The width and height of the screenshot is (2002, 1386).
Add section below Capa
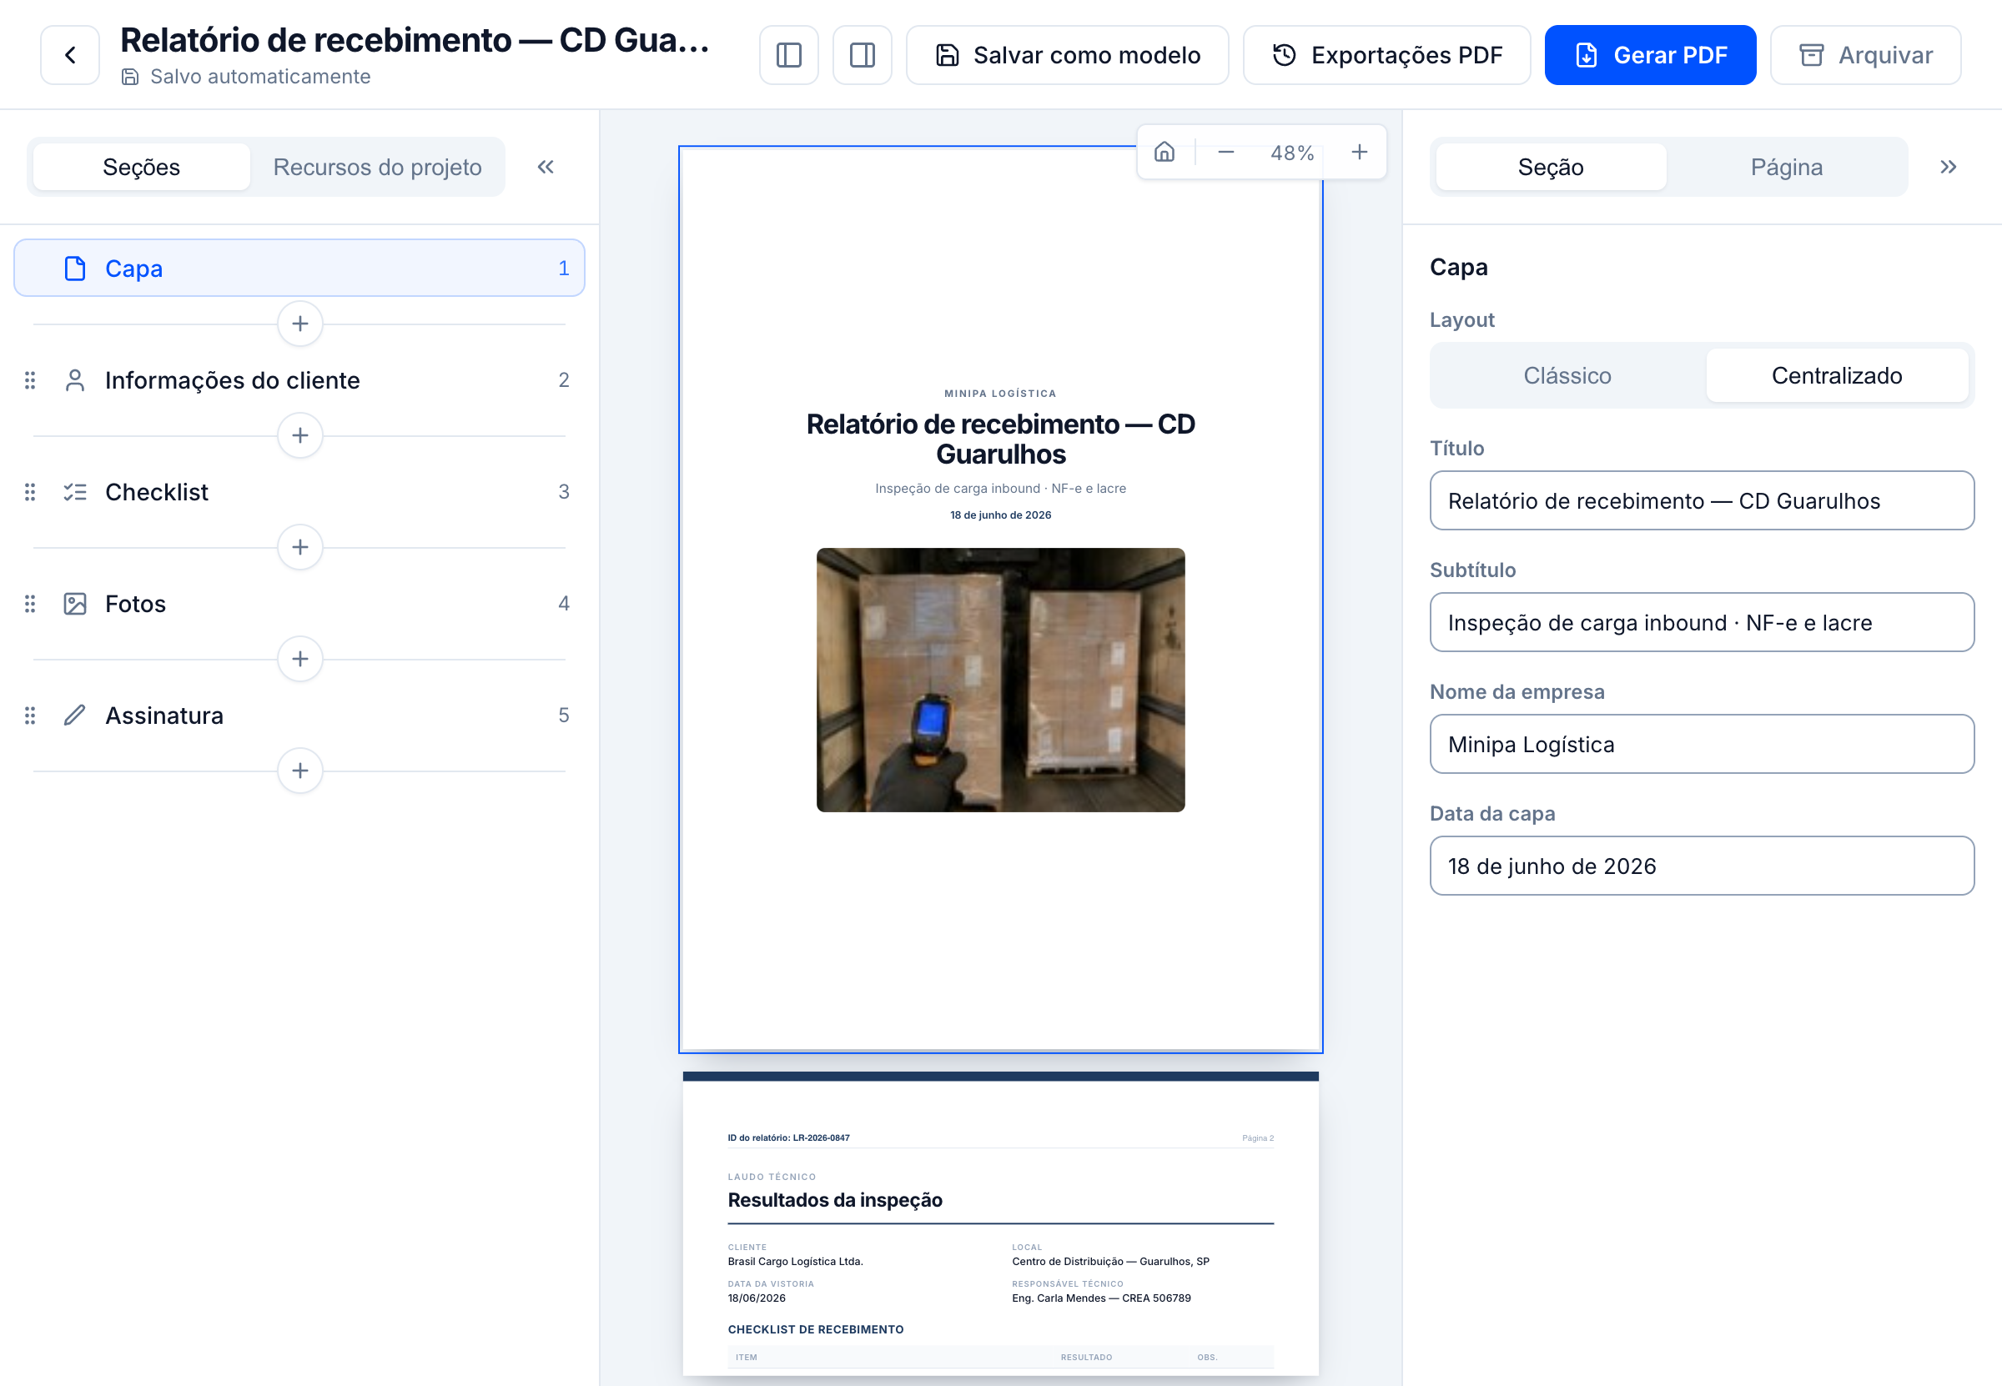tap(299, 324)
